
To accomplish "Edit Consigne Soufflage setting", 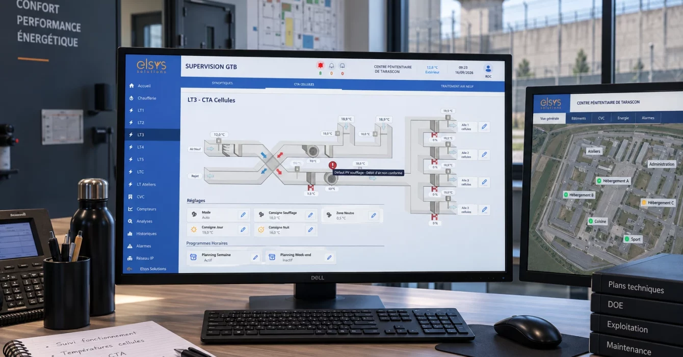I will click(310, 215).
